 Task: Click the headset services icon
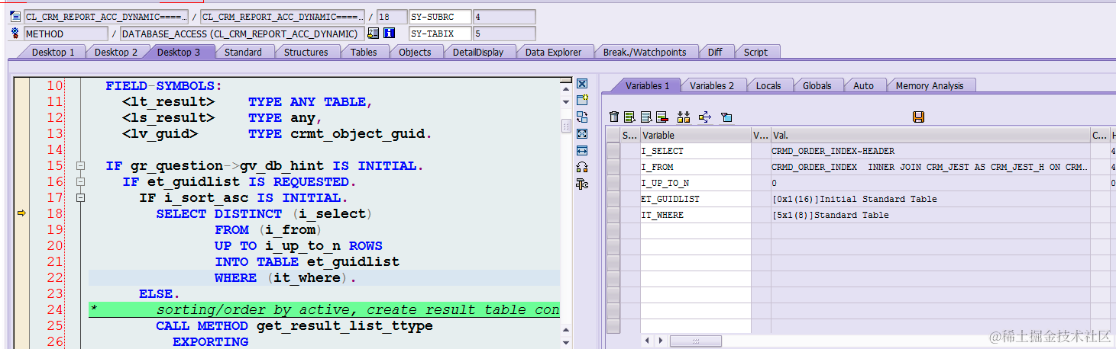click(582, 167)
